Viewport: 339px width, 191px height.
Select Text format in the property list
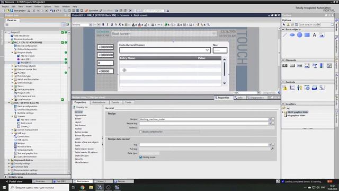coord(80,125)
